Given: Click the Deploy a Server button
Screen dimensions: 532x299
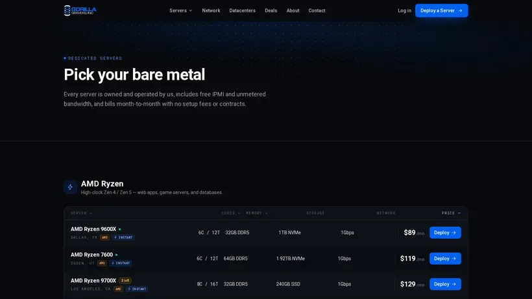Looking at the screenshot, I should 441,10.
